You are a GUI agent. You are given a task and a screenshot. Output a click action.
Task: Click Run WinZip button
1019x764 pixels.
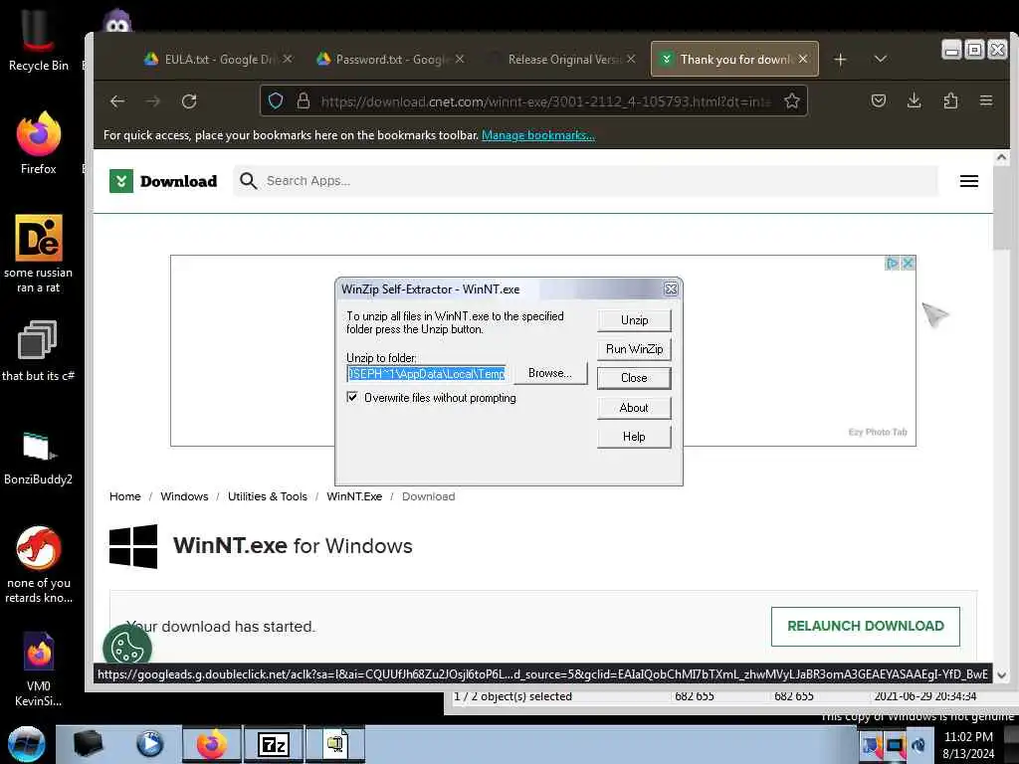634,349
